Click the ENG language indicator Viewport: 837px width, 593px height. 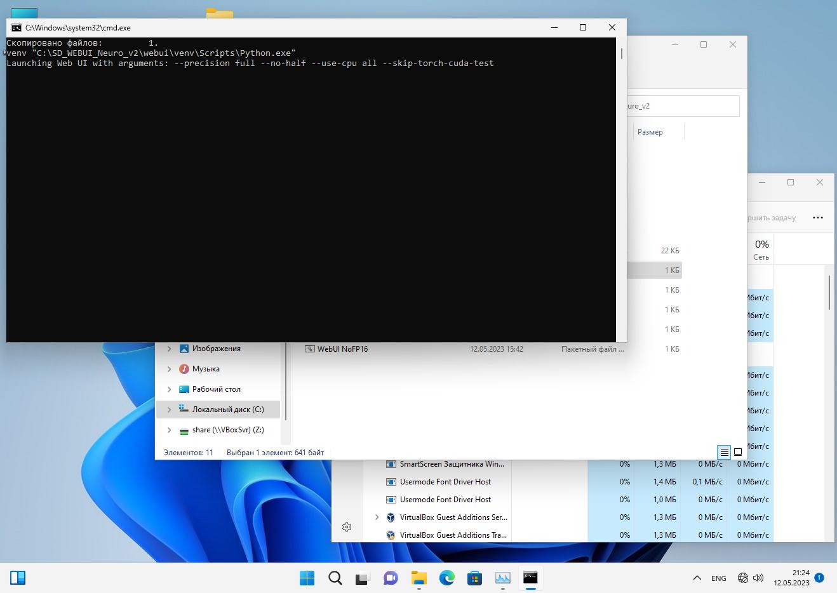(x=718, y=578)
